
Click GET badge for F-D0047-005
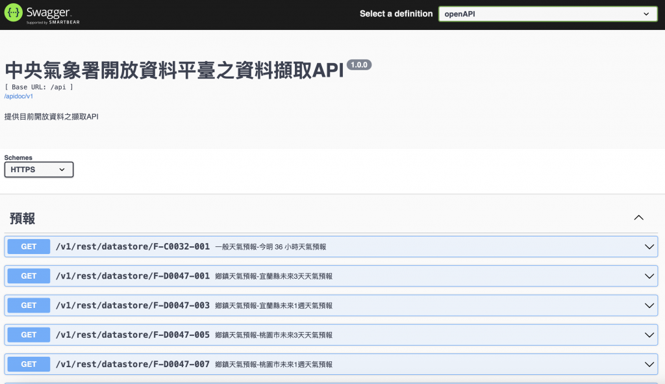point(29,335)
